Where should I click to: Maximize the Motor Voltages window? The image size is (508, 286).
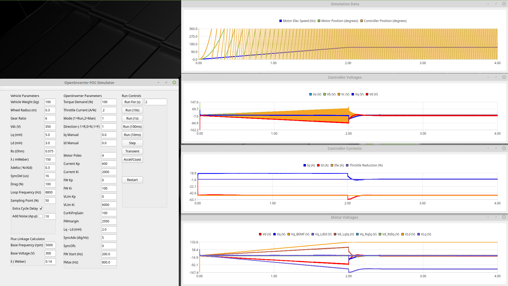coord(496,217)
